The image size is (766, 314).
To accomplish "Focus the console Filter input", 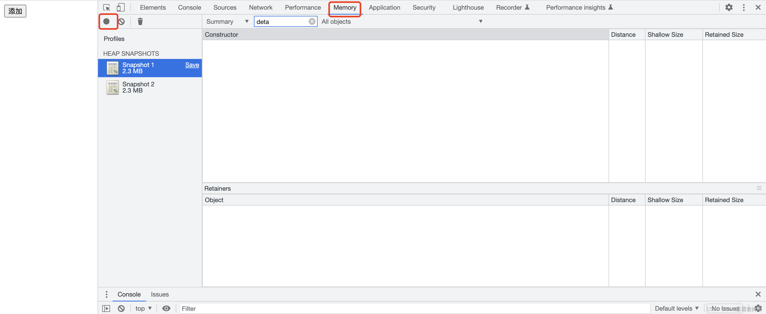I will click(x=415, y=308).
